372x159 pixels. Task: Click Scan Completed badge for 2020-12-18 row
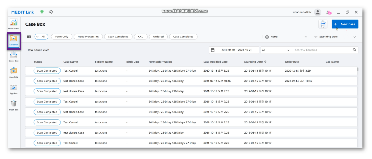click(47, 71)
